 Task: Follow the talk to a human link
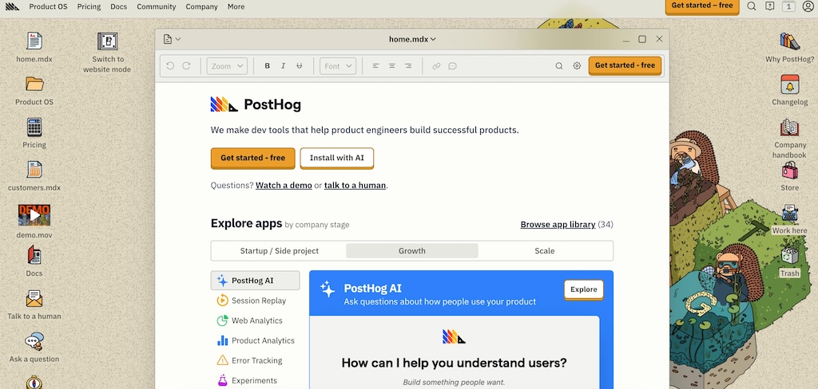pyautogui.click(x=355, y=186)
